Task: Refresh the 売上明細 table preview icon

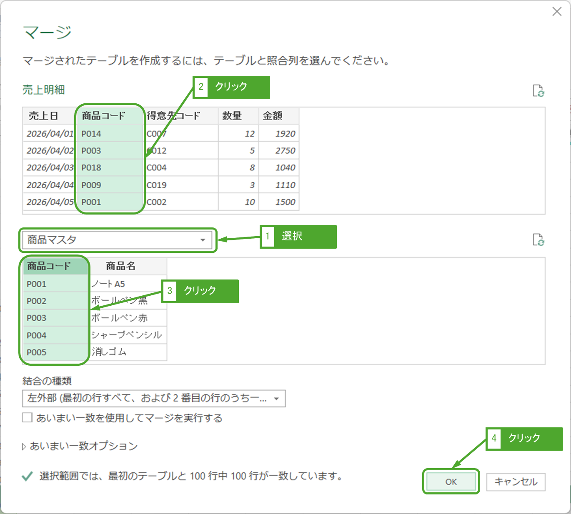Action: coord(538,90)
